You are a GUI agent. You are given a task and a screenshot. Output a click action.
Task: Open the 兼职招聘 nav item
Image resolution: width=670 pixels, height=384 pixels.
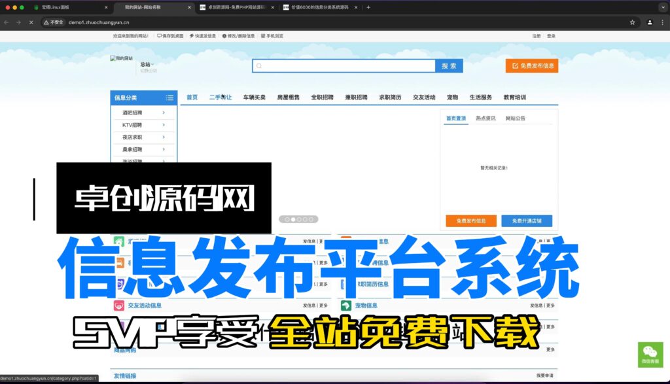pyautogui.click(x=357, y=97)
